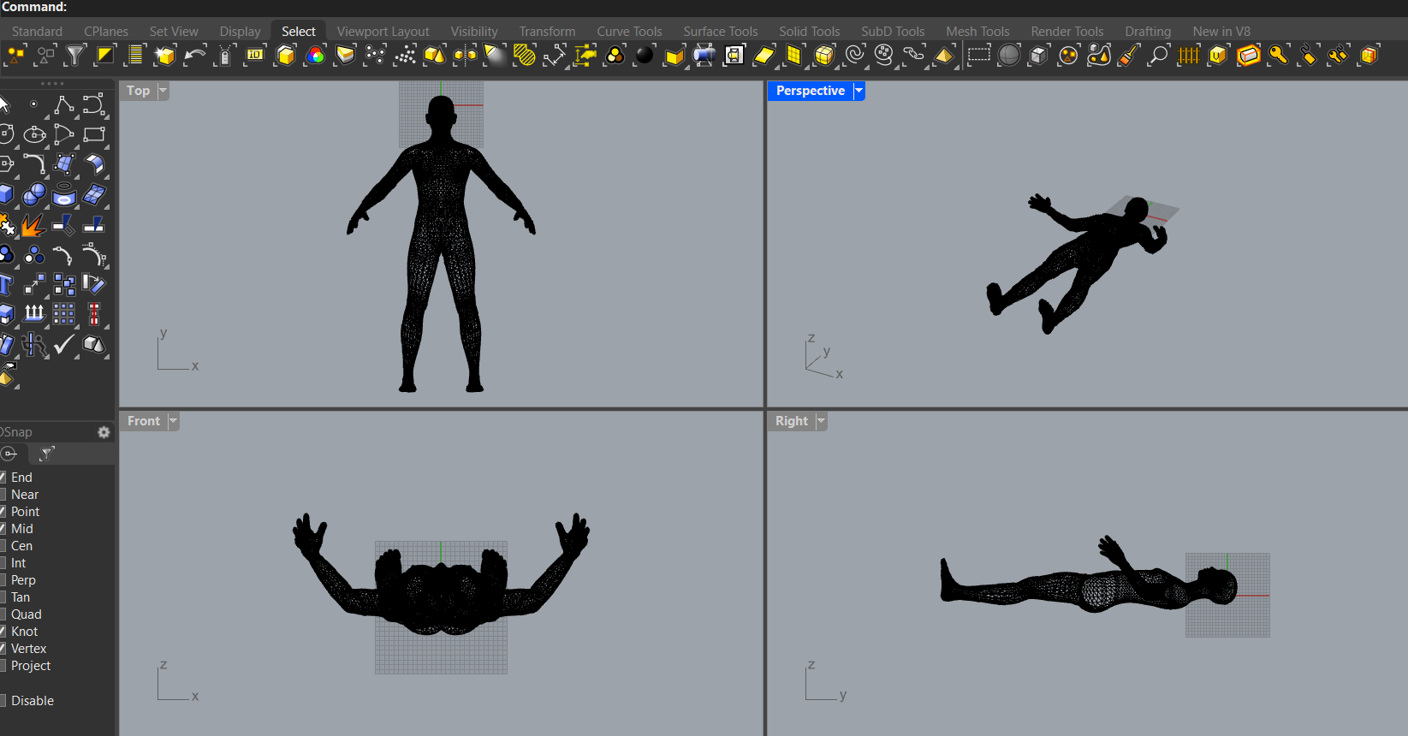The height and width of the screenshot is (736, 1408).
Task: Click the Select Hatches striped icon
Action: pos(525,56)
